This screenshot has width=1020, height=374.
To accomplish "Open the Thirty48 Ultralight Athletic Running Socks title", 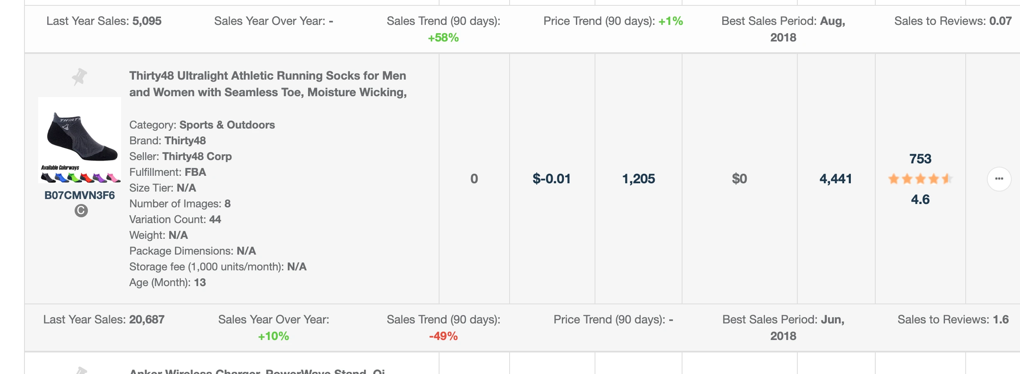I will (x=267, y=84).
